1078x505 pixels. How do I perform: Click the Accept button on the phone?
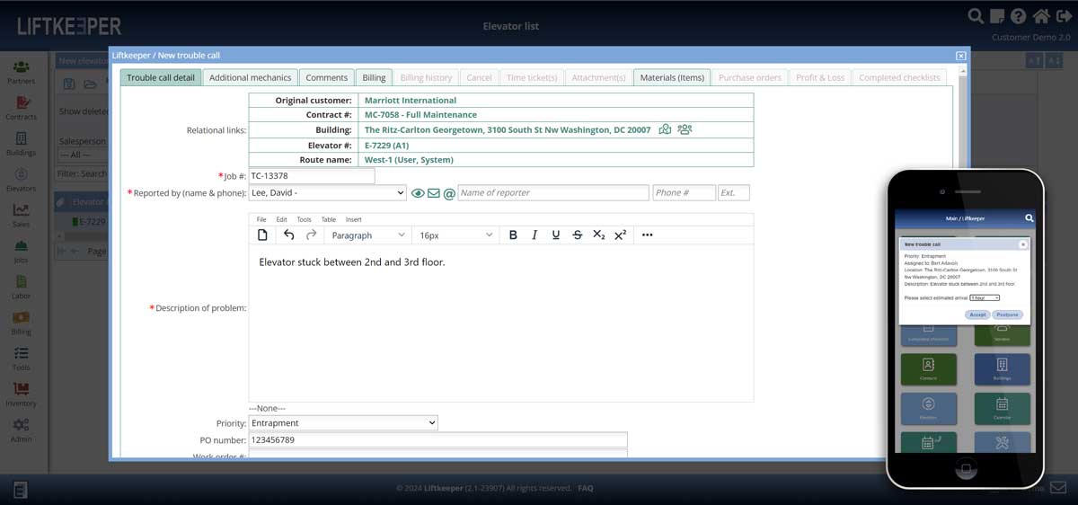coord(978,315)
